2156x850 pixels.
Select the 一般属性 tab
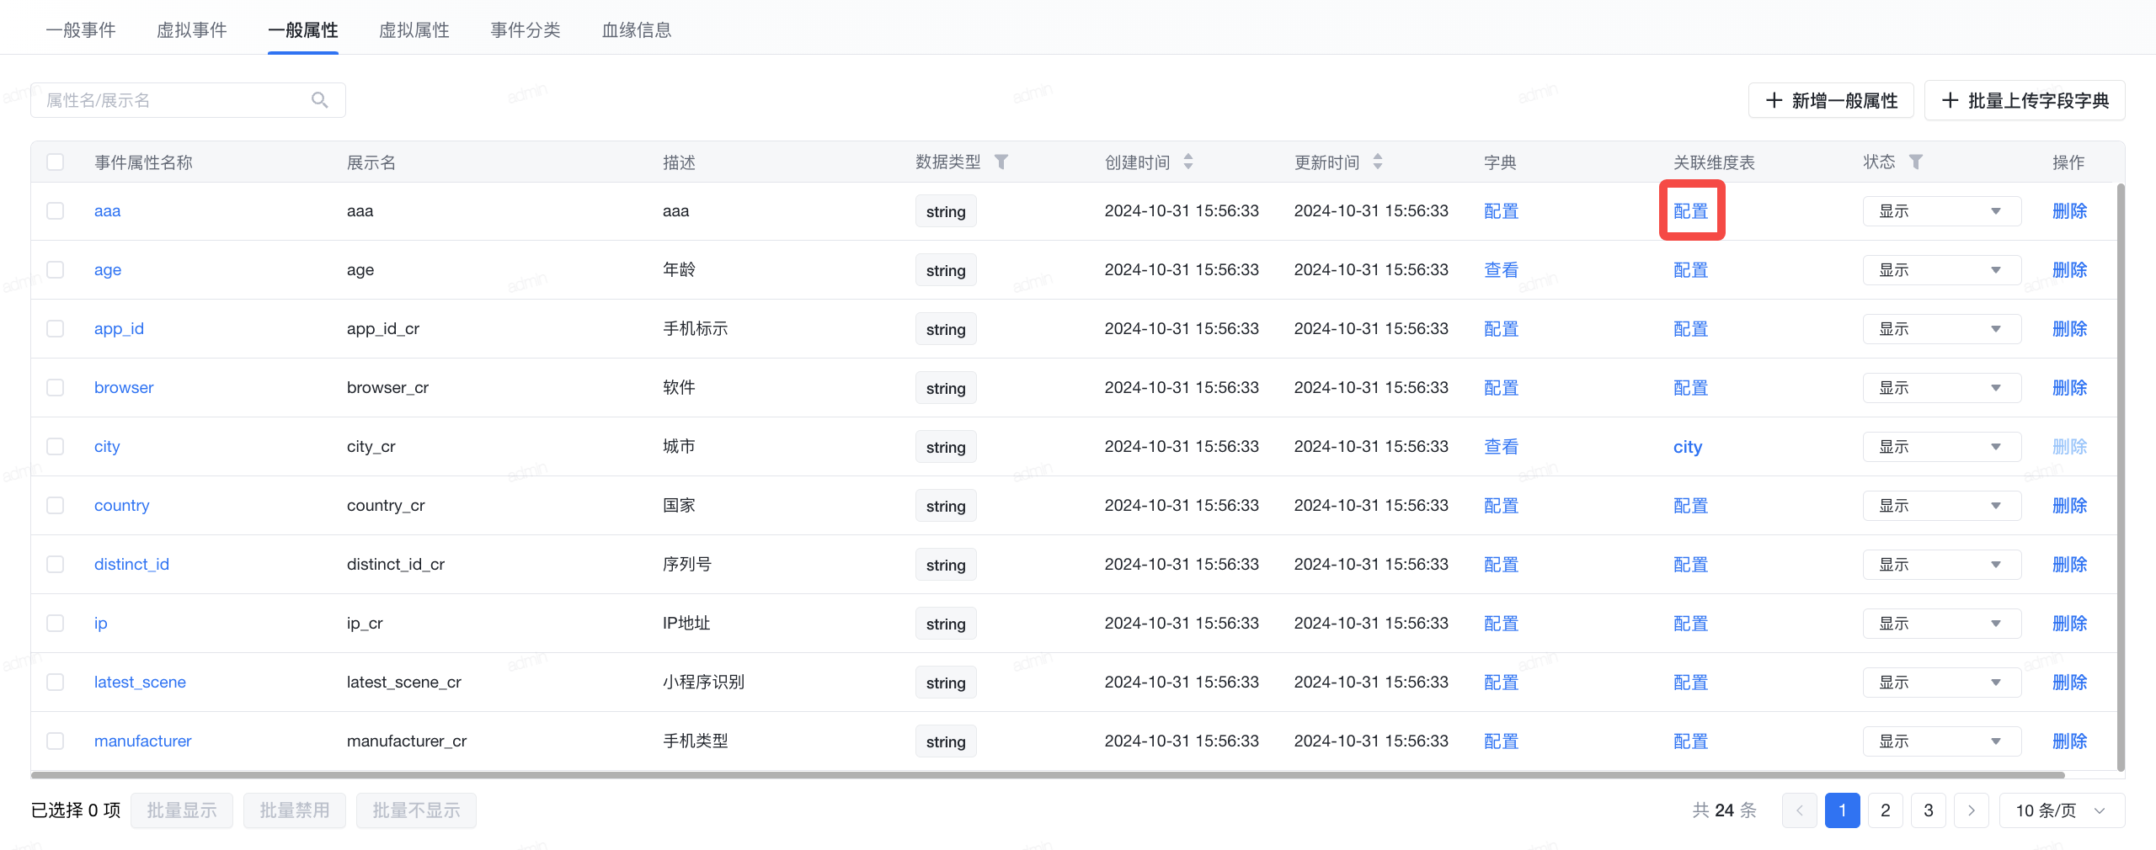(x=303, y=30)
